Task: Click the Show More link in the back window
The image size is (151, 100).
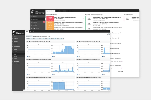Action: (120, 71)
